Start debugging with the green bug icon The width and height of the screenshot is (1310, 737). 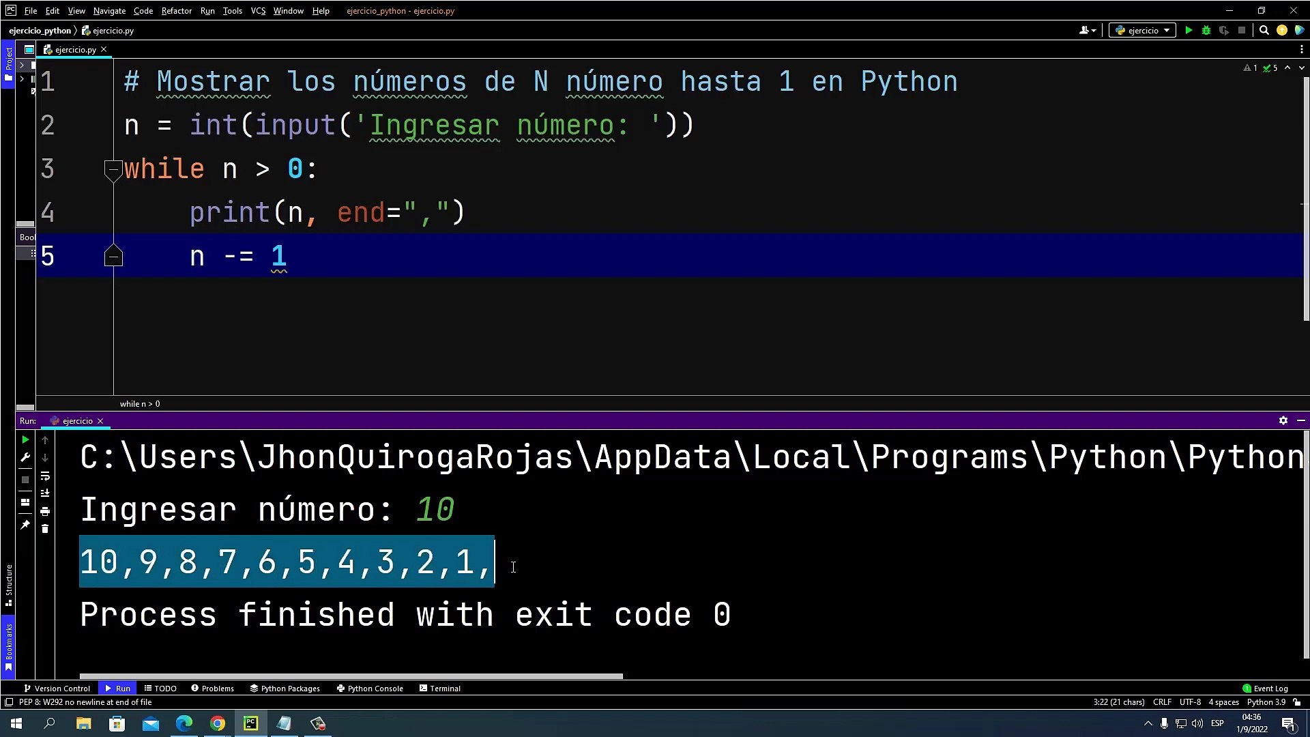click(x=1206, y=30)
